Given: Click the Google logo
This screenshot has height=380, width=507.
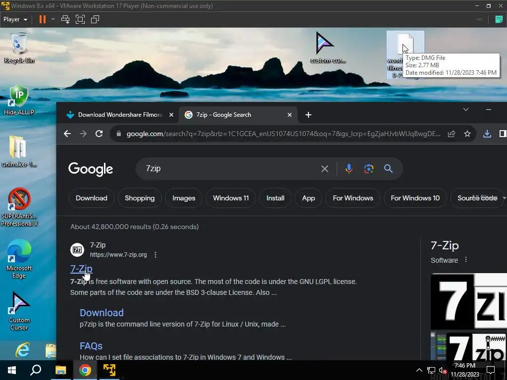Looking at the screenshot, I should point(91,169).
